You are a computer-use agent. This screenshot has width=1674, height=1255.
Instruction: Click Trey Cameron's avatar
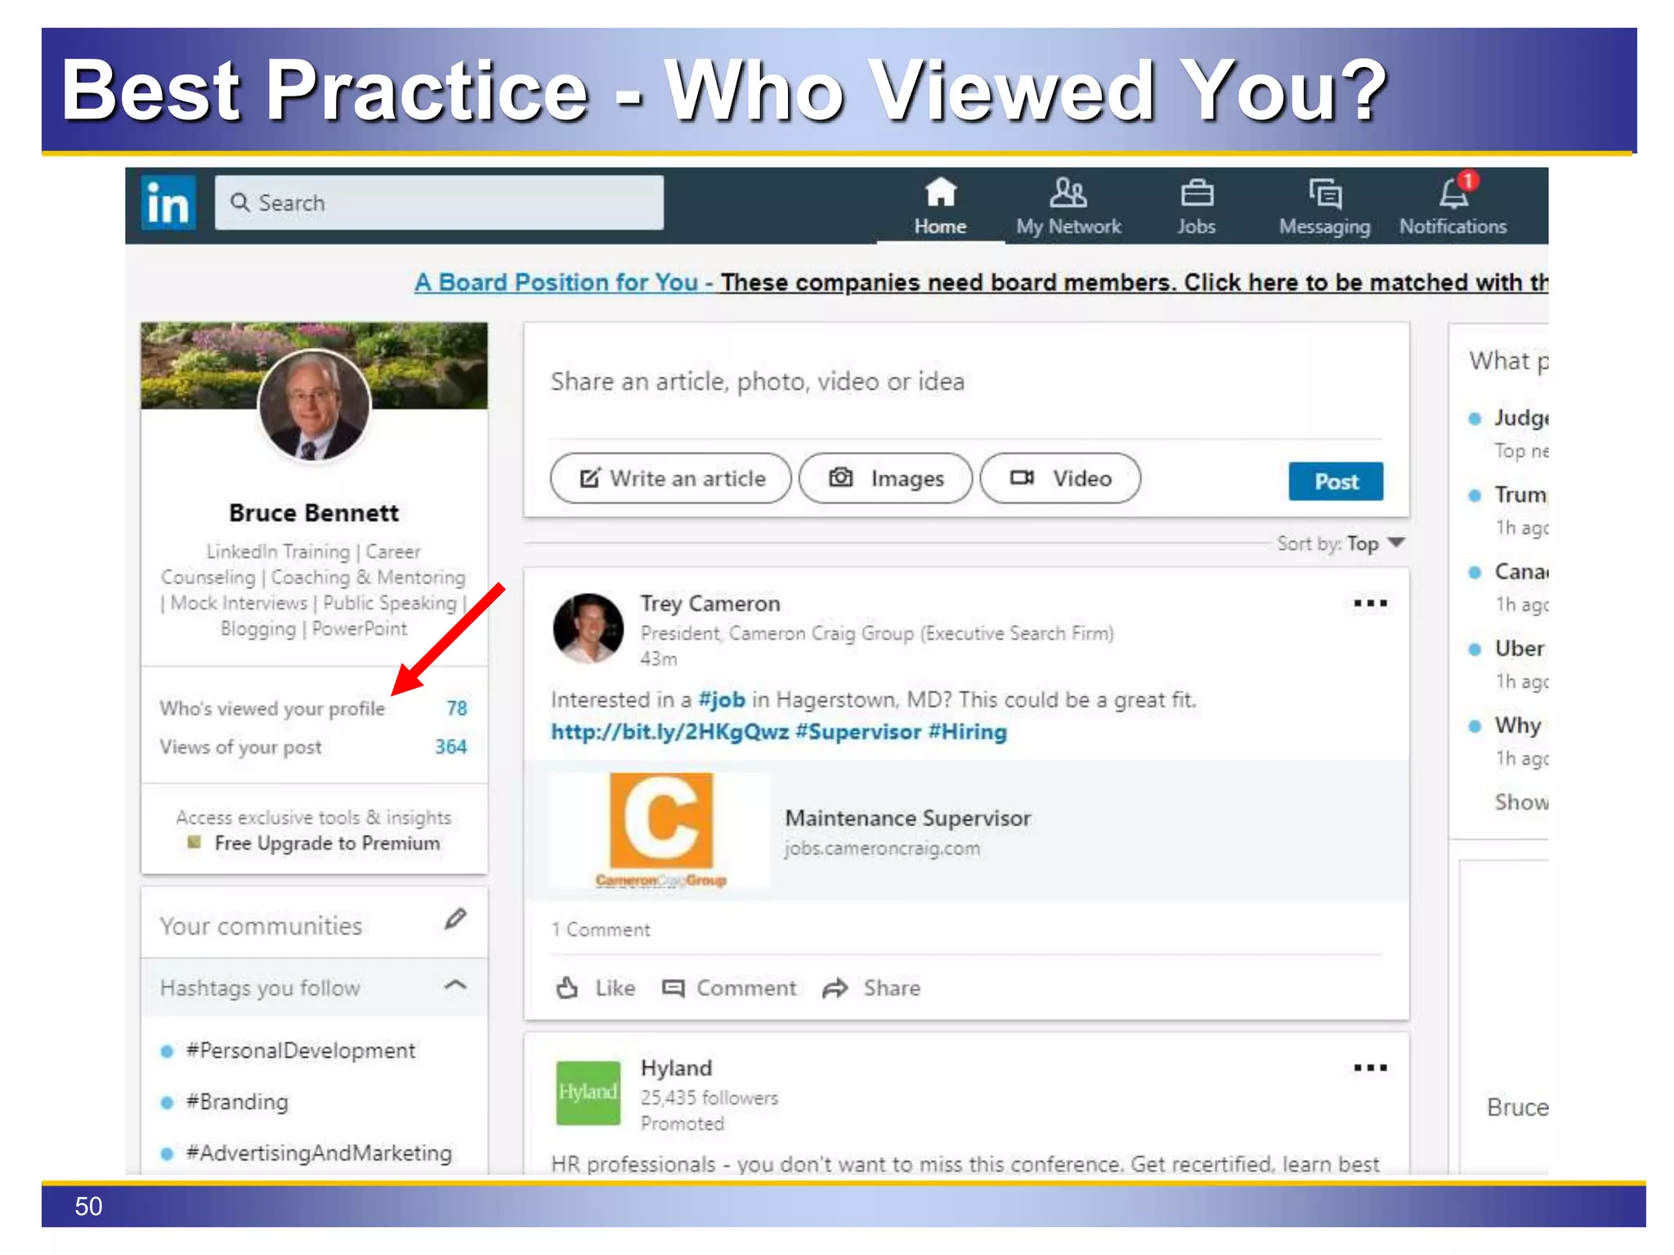588,627
